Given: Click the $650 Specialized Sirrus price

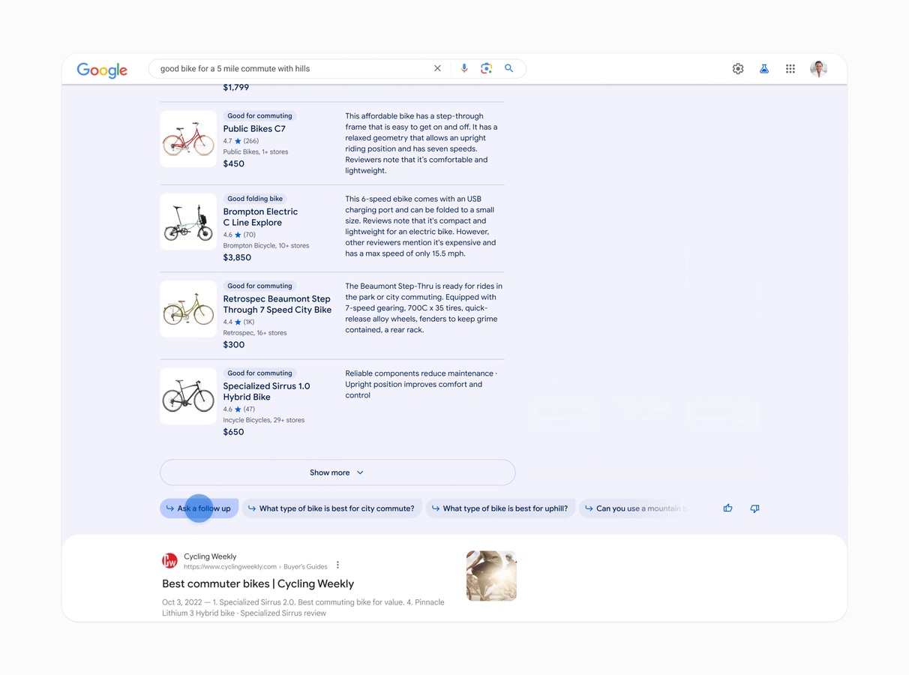Looking at the screenshot, I should click(233, 432).
